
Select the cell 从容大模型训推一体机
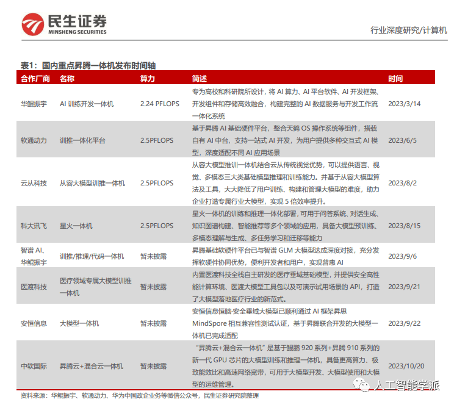tap(92, 183)
